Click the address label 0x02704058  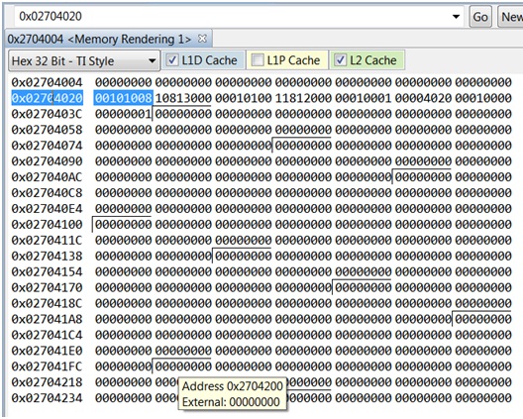(47, 130)
